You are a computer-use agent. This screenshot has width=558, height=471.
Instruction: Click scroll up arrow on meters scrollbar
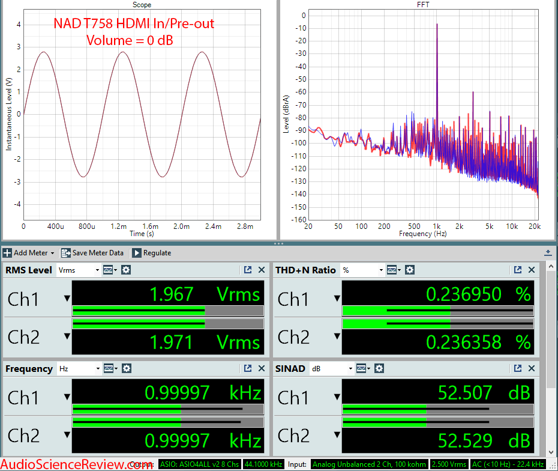tap(551, 266)
